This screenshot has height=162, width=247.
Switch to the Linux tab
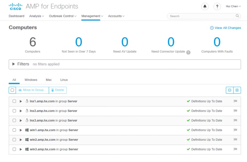click(64, 80)
